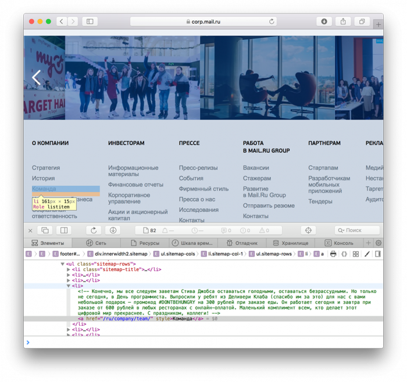Show all tabs overview icon
The height and width of the screenshot is (382, 407).
(x=362, y=21)
